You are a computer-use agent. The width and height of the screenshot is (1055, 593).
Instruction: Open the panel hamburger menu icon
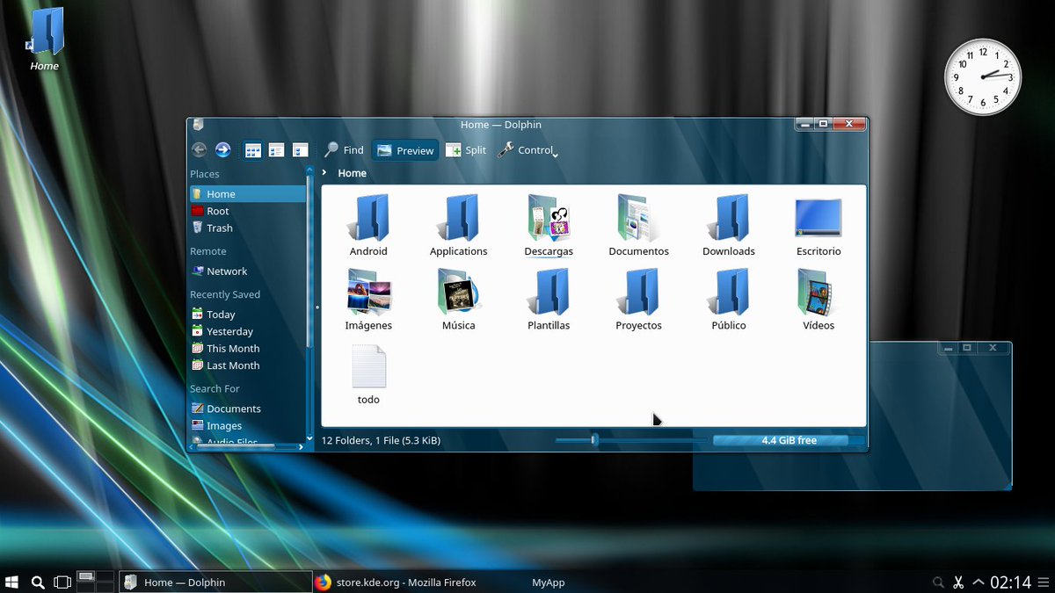[x=1044, y=582]
